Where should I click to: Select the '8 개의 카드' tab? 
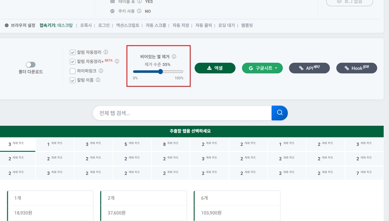pyautogui.click(x=171, y=144)
